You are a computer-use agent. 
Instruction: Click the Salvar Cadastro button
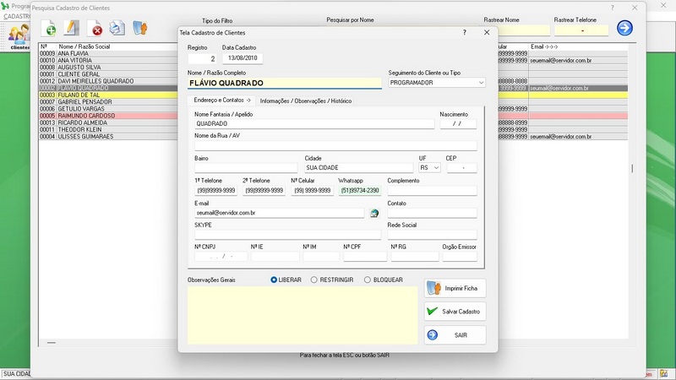pyautogui.click(x=455, y=312)
